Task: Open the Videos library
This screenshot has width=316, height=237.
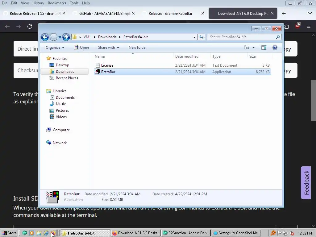Action: point(61,117)
